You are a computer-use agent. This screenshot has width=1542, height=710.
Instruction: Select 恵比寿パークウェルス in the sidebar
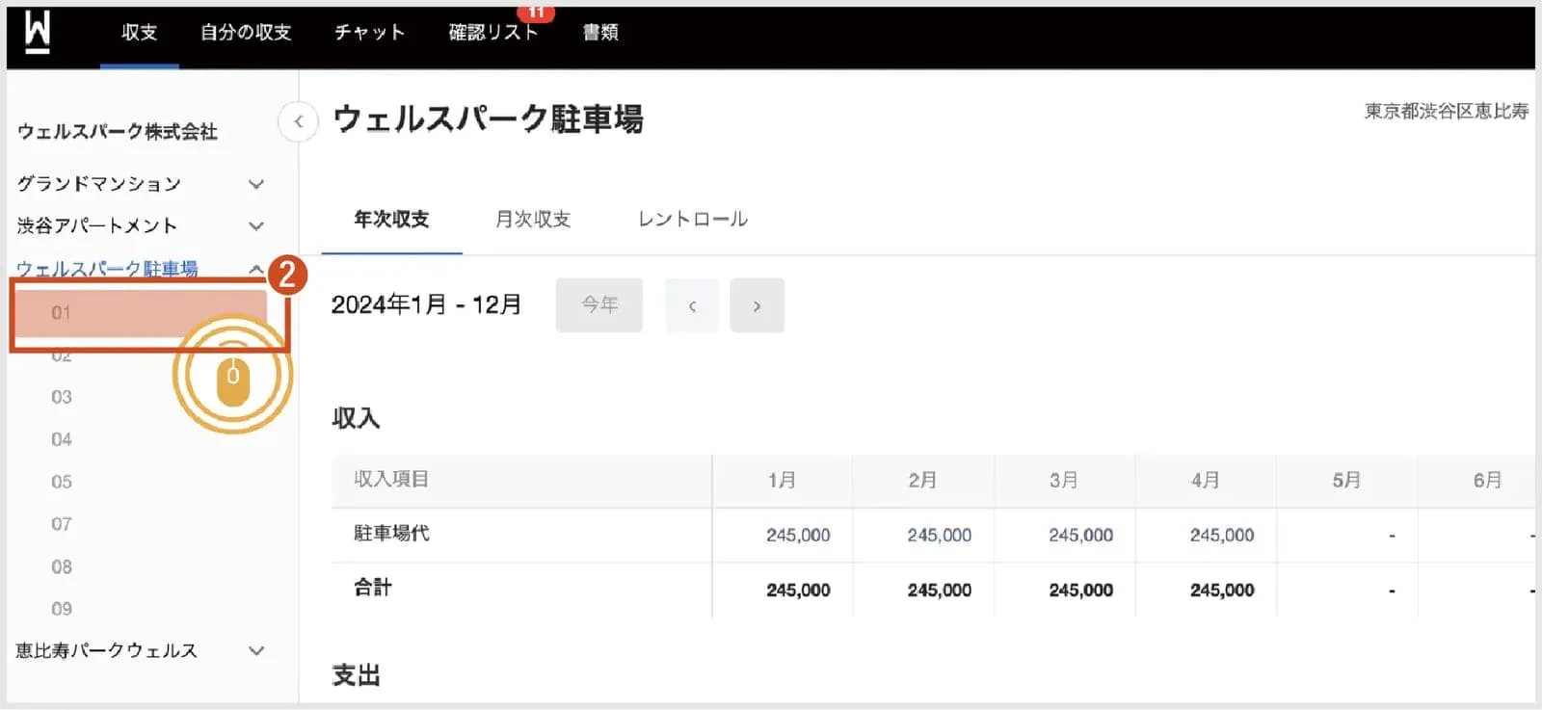pos(107,651)
